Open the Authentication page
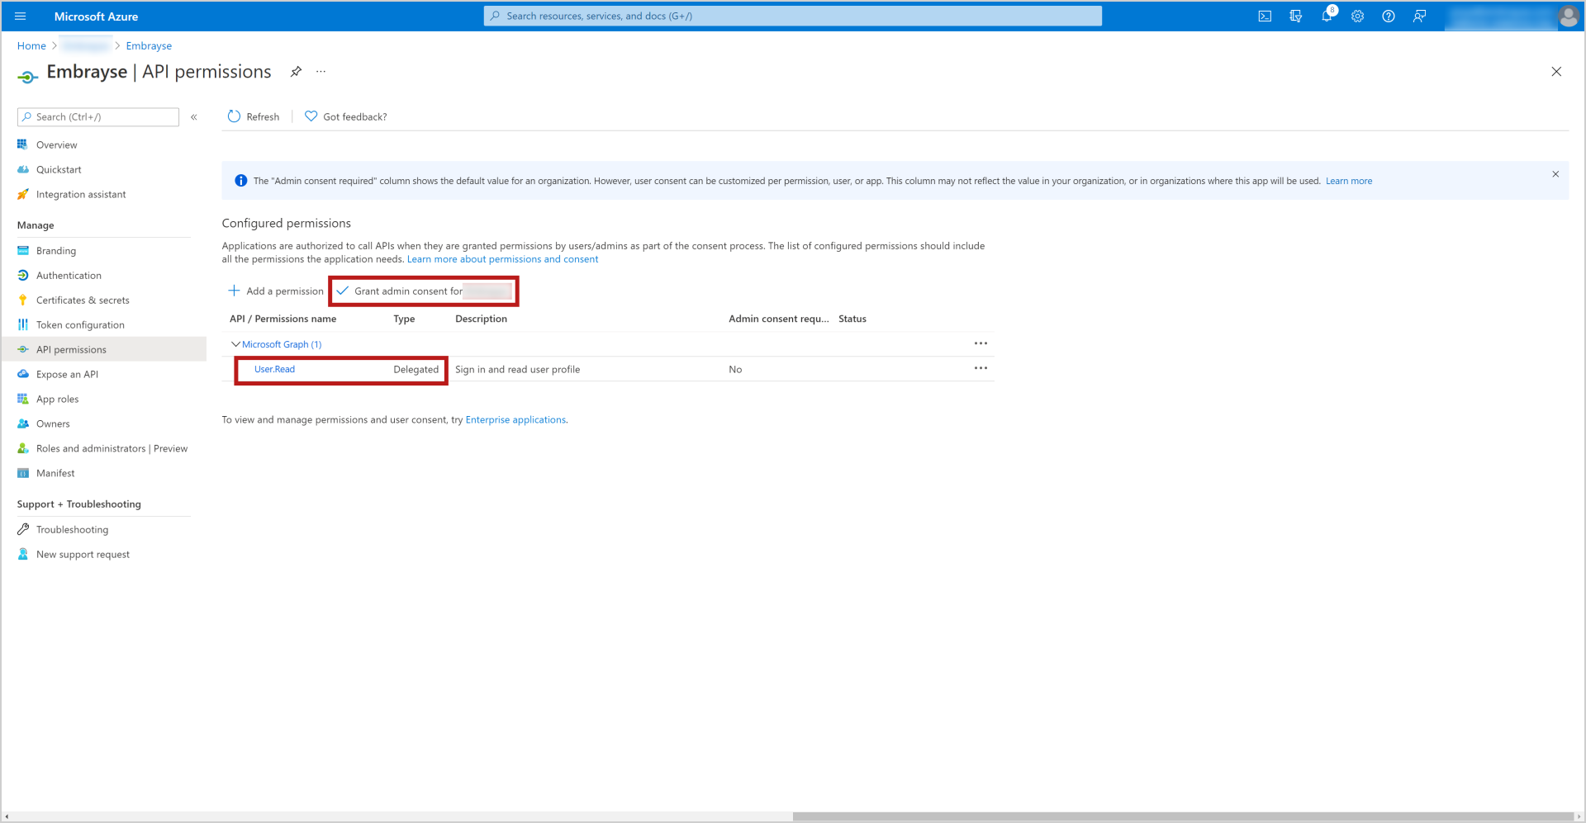The width and height of the screenshot is (1586, 823). pos(69,275)
